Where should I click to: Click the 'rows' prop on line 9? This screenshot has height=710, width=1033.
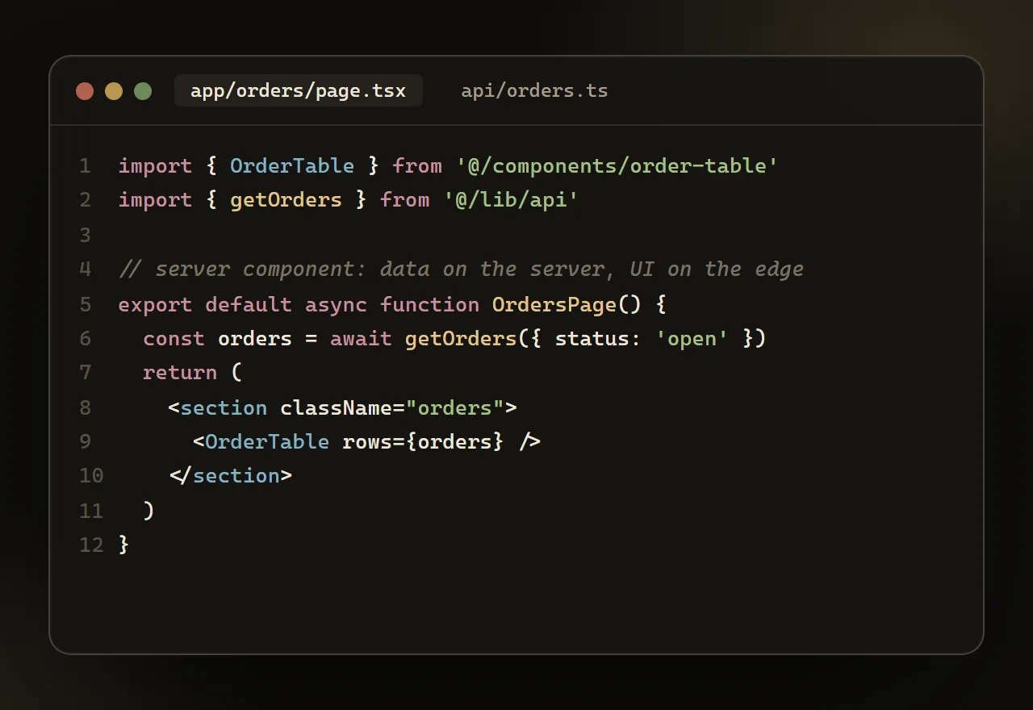point(367,441)
